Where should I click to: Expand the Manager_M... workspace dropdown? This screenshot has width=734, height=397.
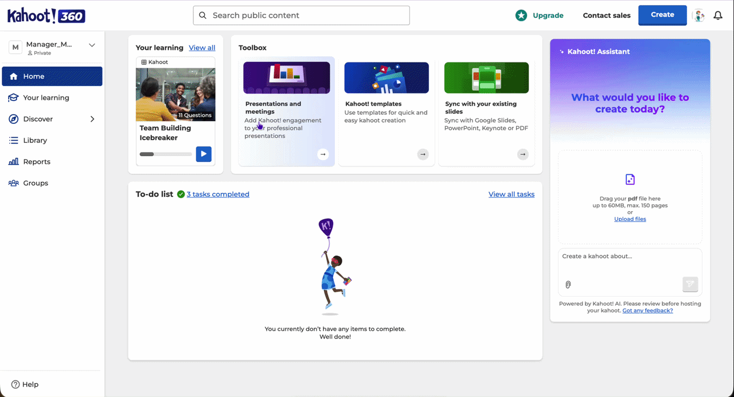(92, 45)
